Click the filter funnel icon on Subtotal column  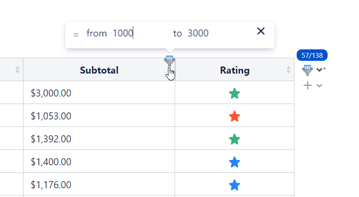coord(169,61)
